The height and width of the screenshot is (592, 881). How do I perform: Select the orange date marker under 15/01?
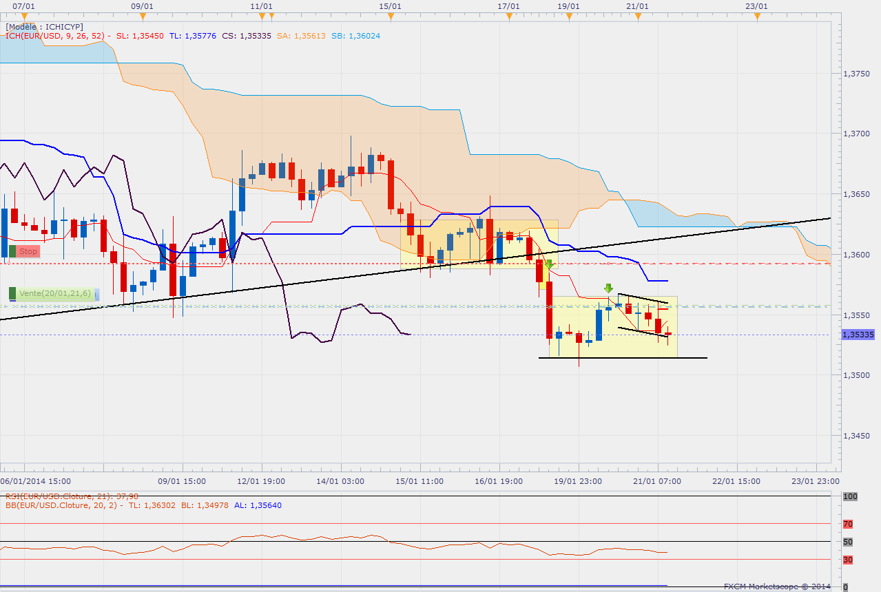391,17
